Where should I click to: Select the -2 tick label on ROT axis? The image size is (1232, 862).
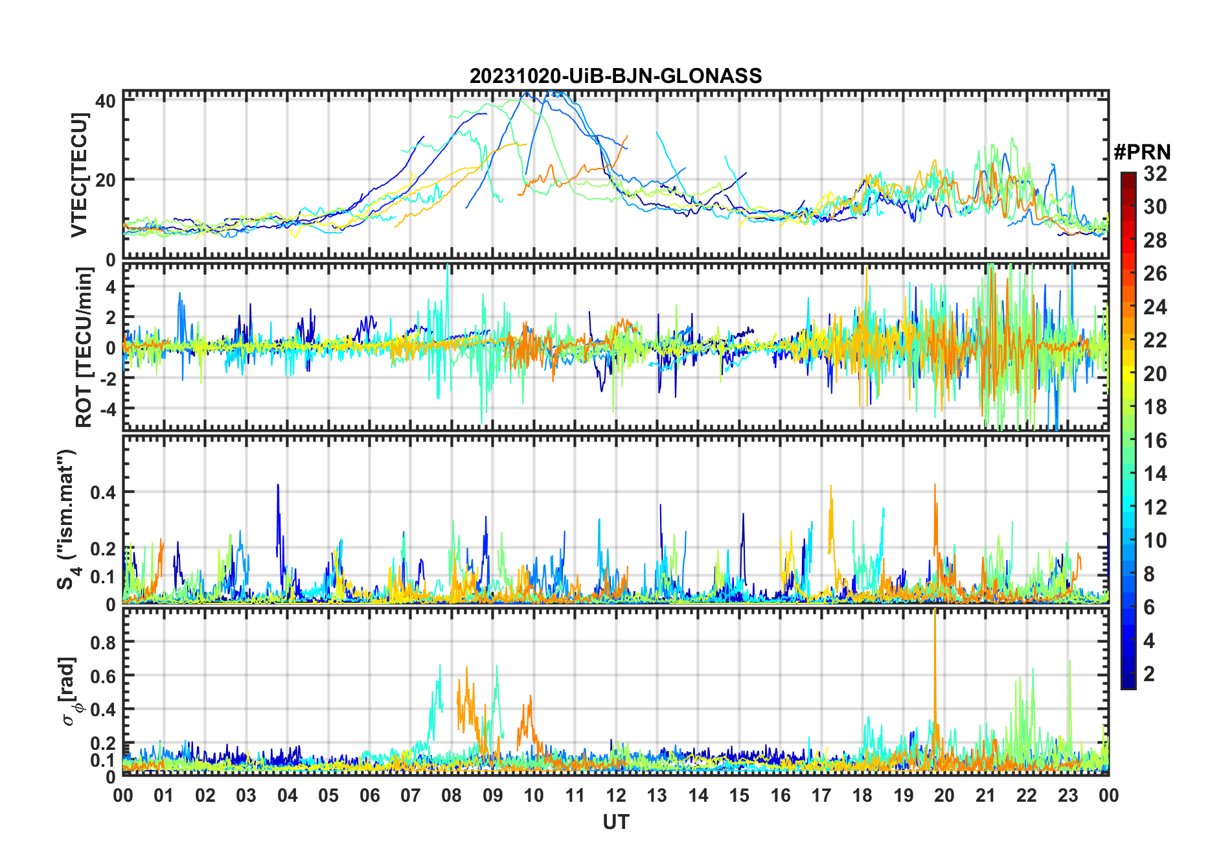coord(108,378)
